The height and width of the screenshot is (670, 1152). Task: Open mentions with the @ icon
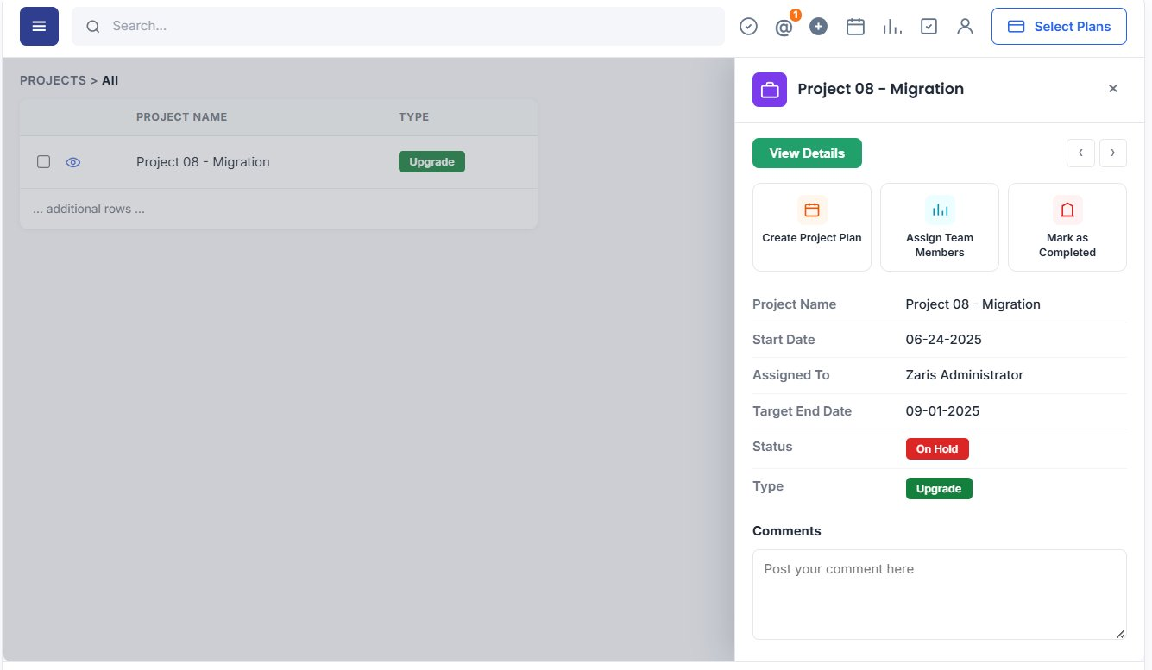[x=784, y=28]
